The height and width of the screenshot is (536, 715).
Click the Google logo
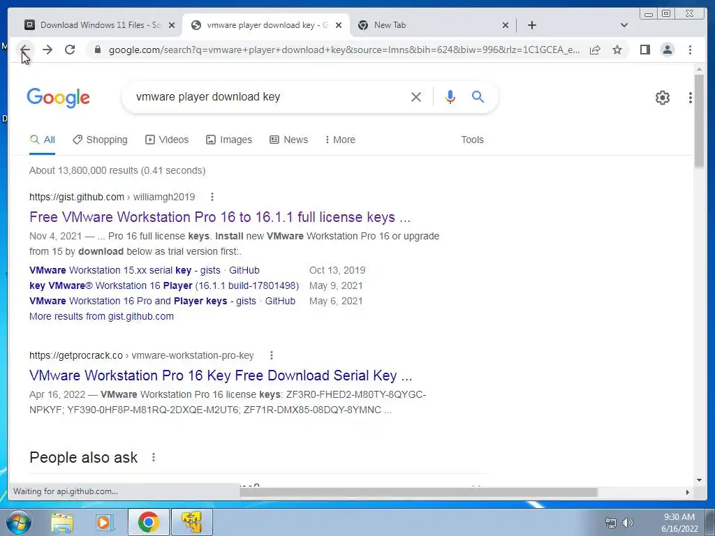[x=59, y=98]
